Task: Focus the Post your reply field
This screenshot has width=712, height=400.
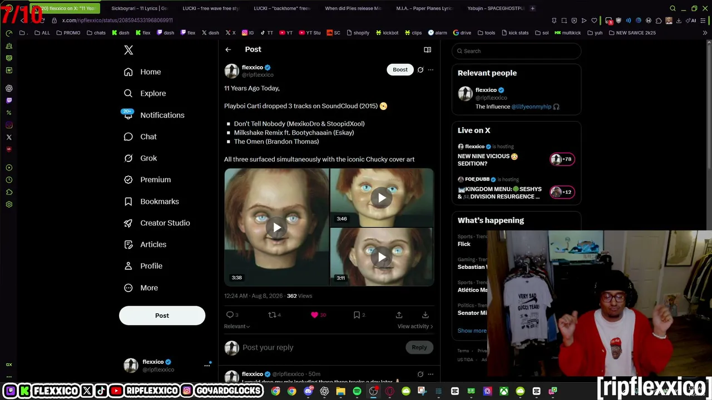Action: tap(323, 348)
